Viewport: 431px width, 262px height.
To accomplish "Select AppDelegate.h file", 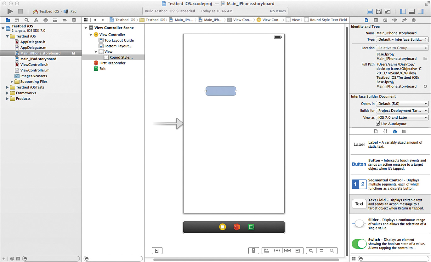I will tap(33, 42).
